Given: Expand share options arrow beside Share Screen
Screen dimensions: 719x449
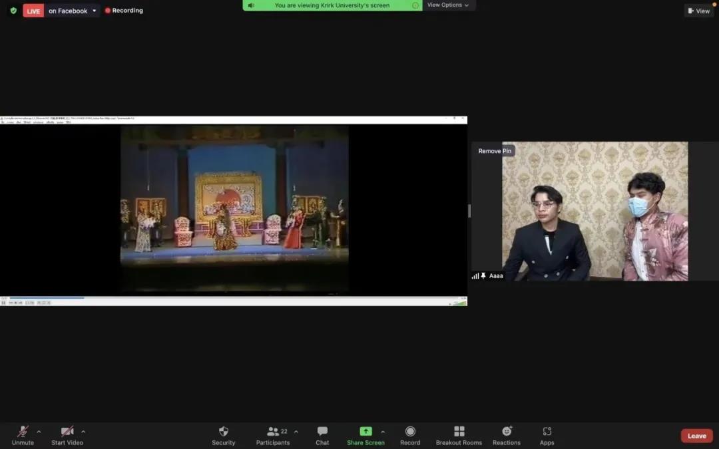Looking at the screenshot, I should tap(382, 432).
